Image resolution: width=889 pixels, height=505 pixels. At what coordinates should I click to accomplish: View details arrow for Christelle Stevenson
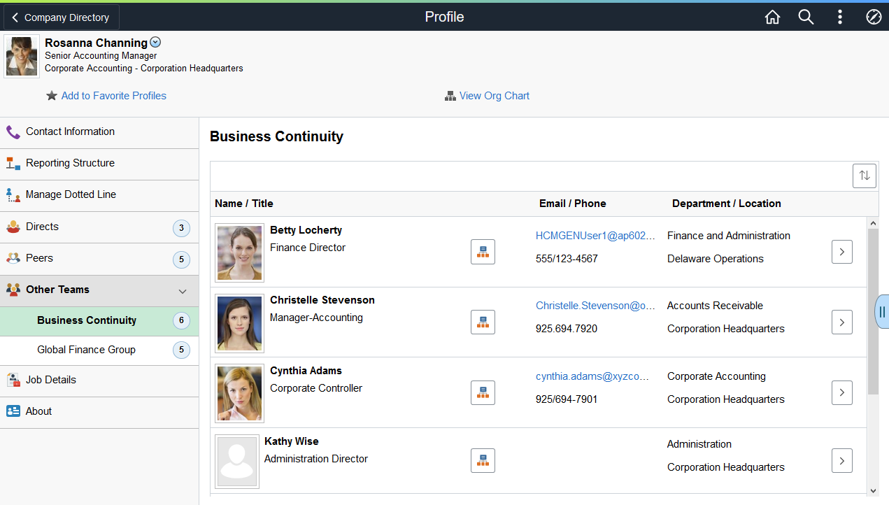pyautogui.click(x=842, y=322)
